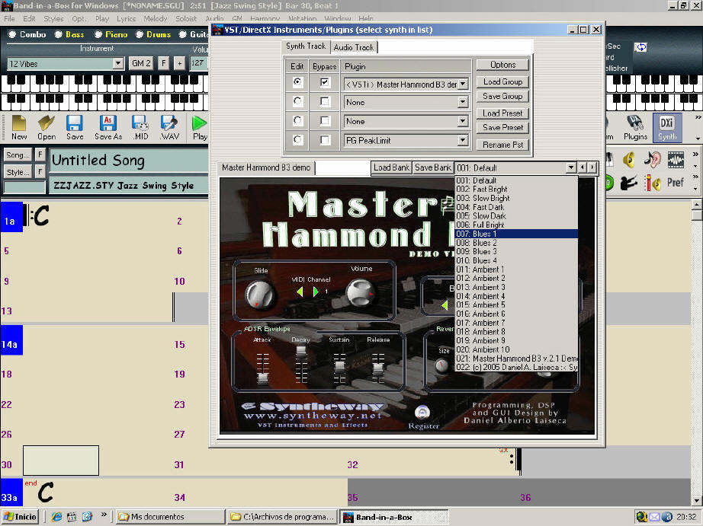This screenshot has height=526, width=703.
Task: Click the yellow speaker horn icon
Action: click(x=630, y=159)
